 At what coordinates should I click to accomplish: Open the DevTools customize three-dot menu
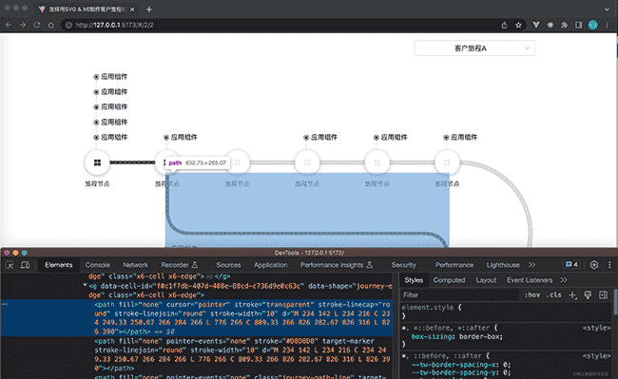pyautogui.click(x=609, y=265)
